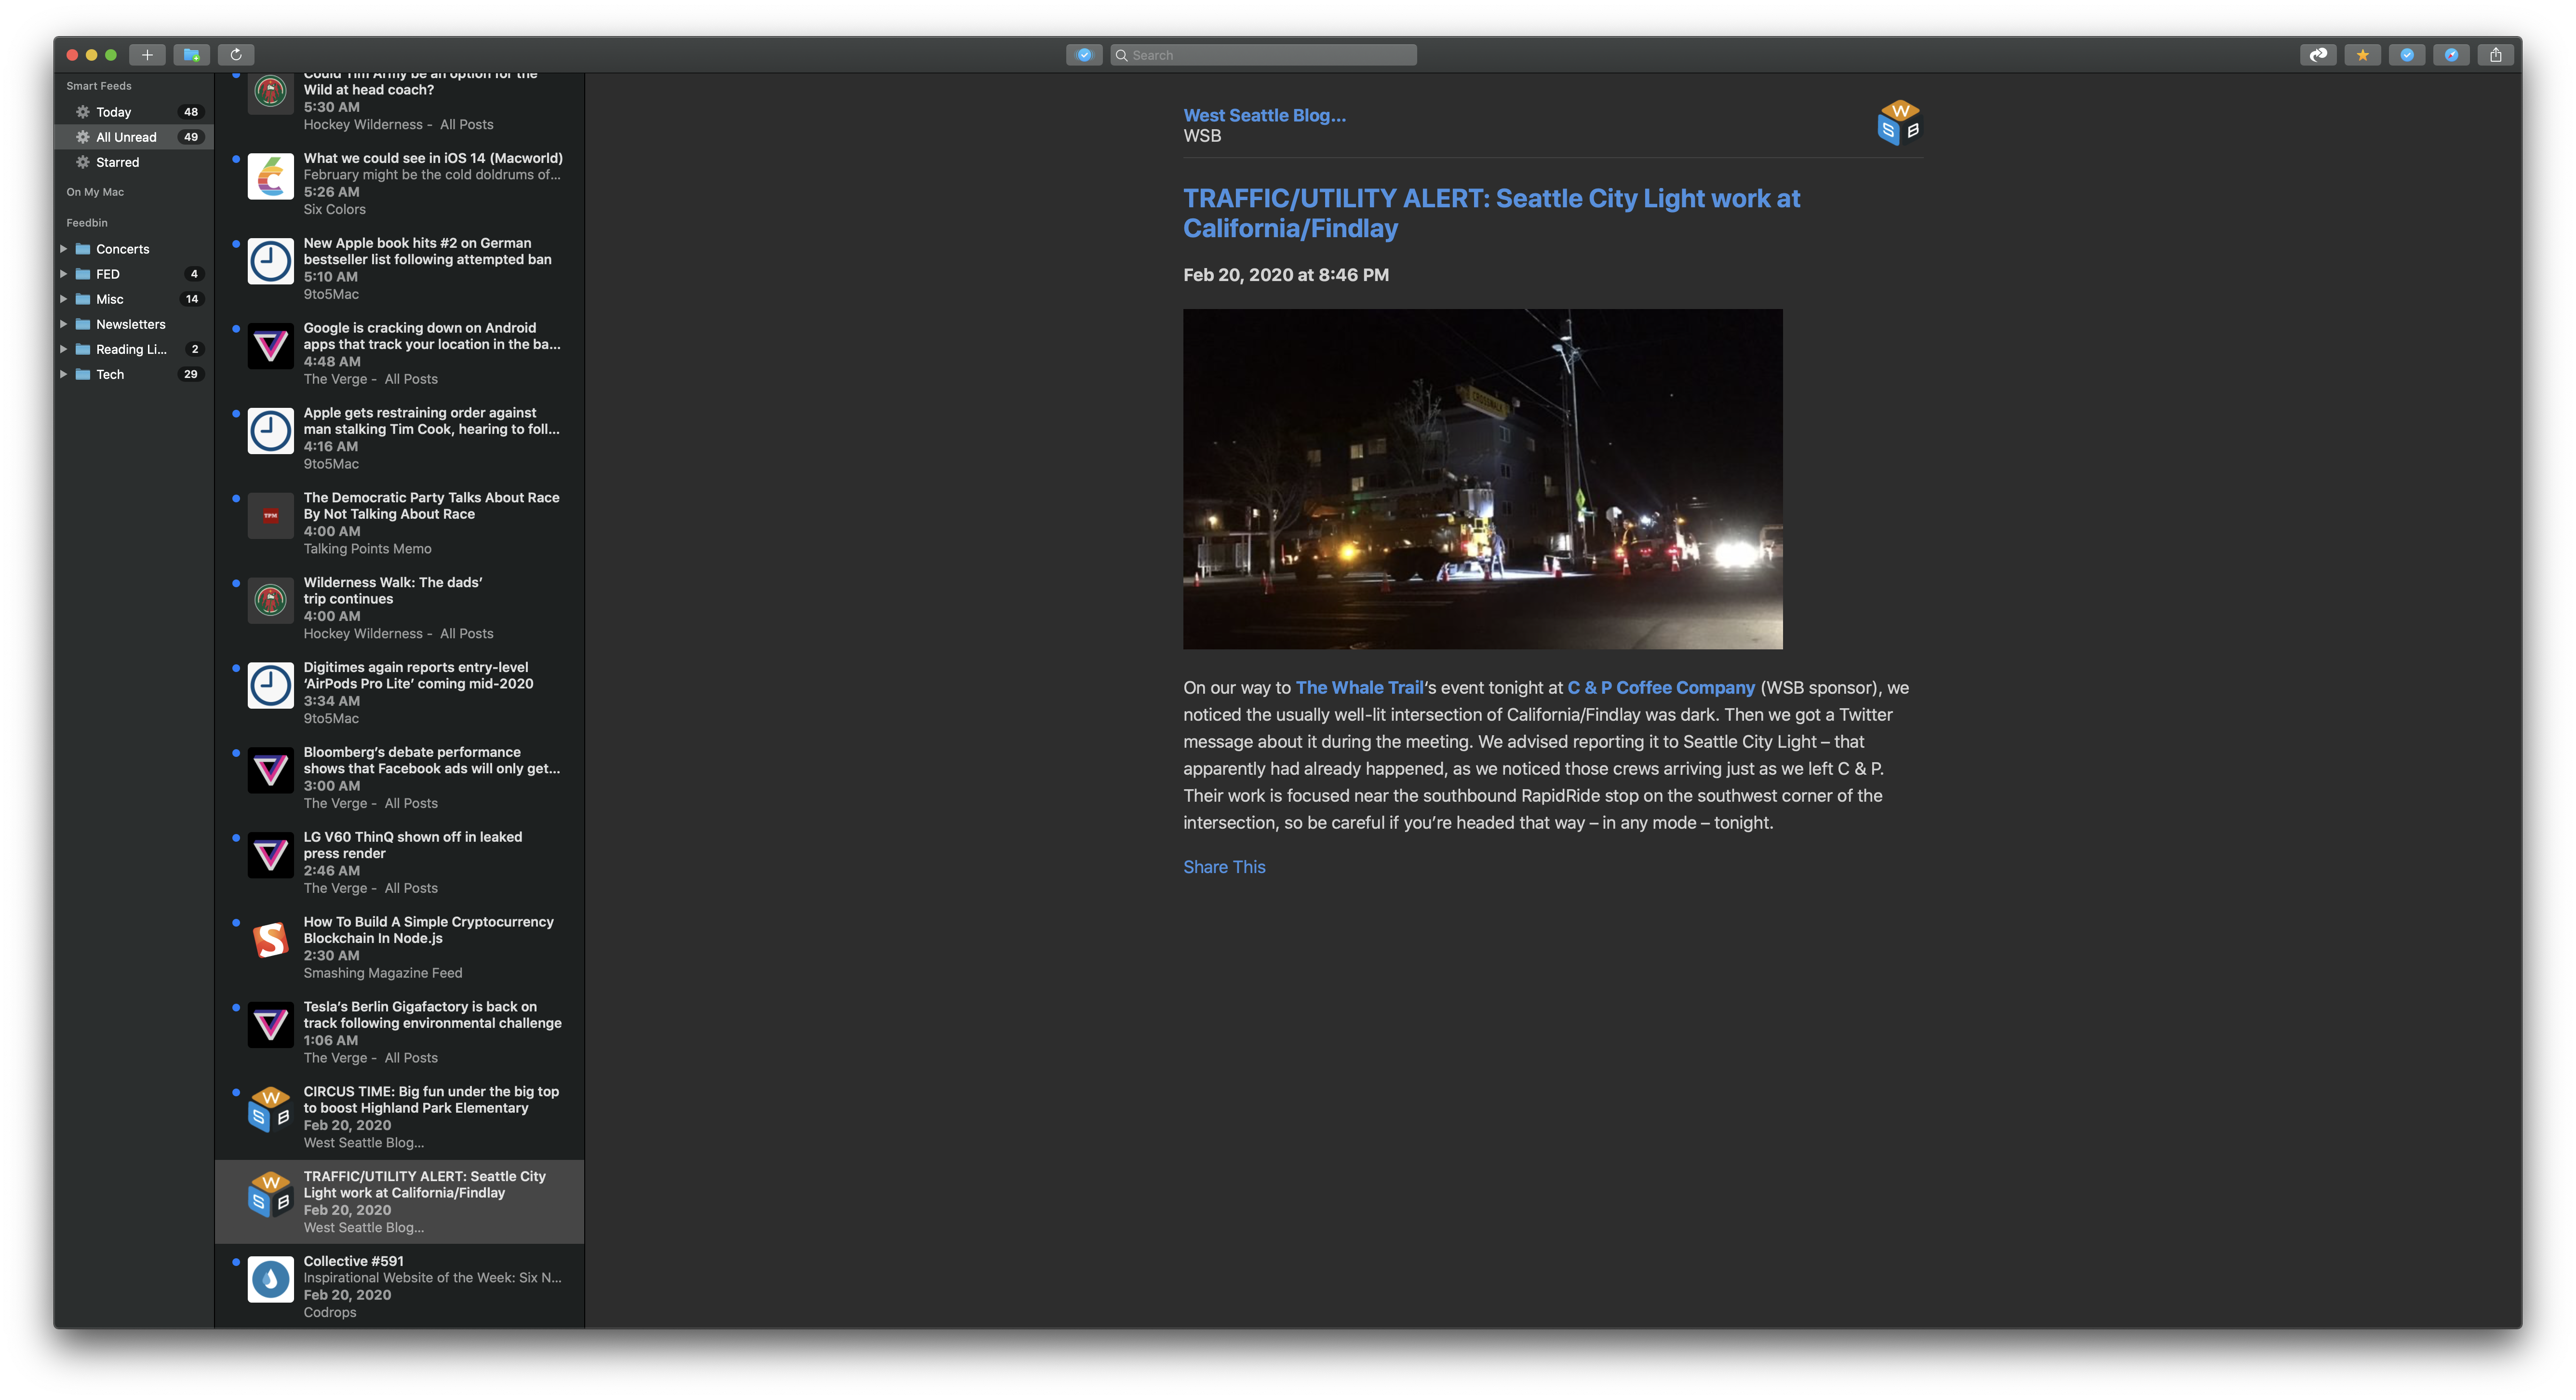Open 'What we could see in iOS 14 (Macworld)'
The width and height of the screenshot is (2576, 1400).
coord(400,183)
